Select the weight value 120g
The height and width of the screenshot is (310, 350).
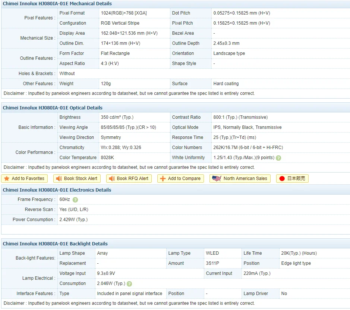tap(106, 84)
